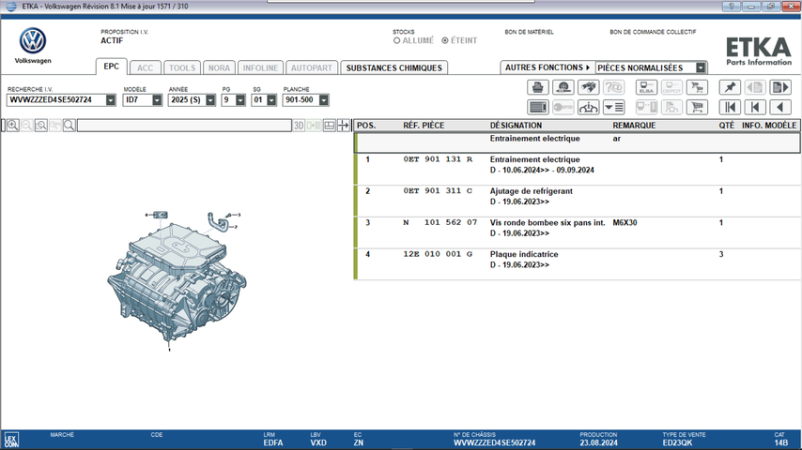The width and height of the screenshot is (802, 450).
Task: Click the illustration search input field
Action: click(x=184, y=125)
